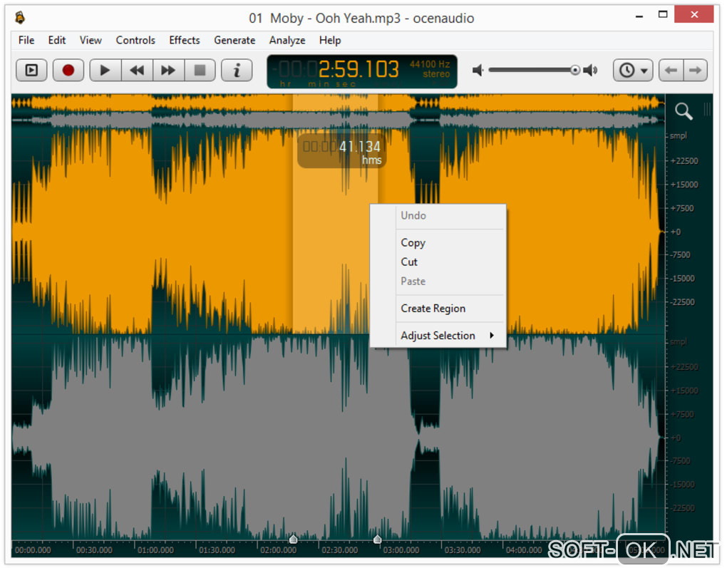
Task: Click the magnifier zoom icon
Action: tap(684, 111)
